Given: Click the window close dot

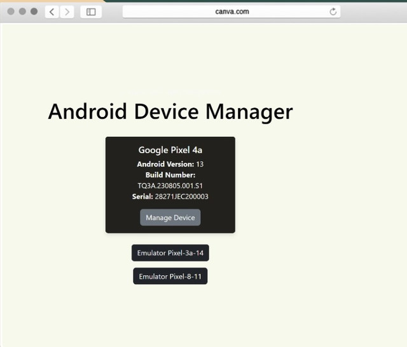Looking at the screenshot, I should (x=11, y=11).
